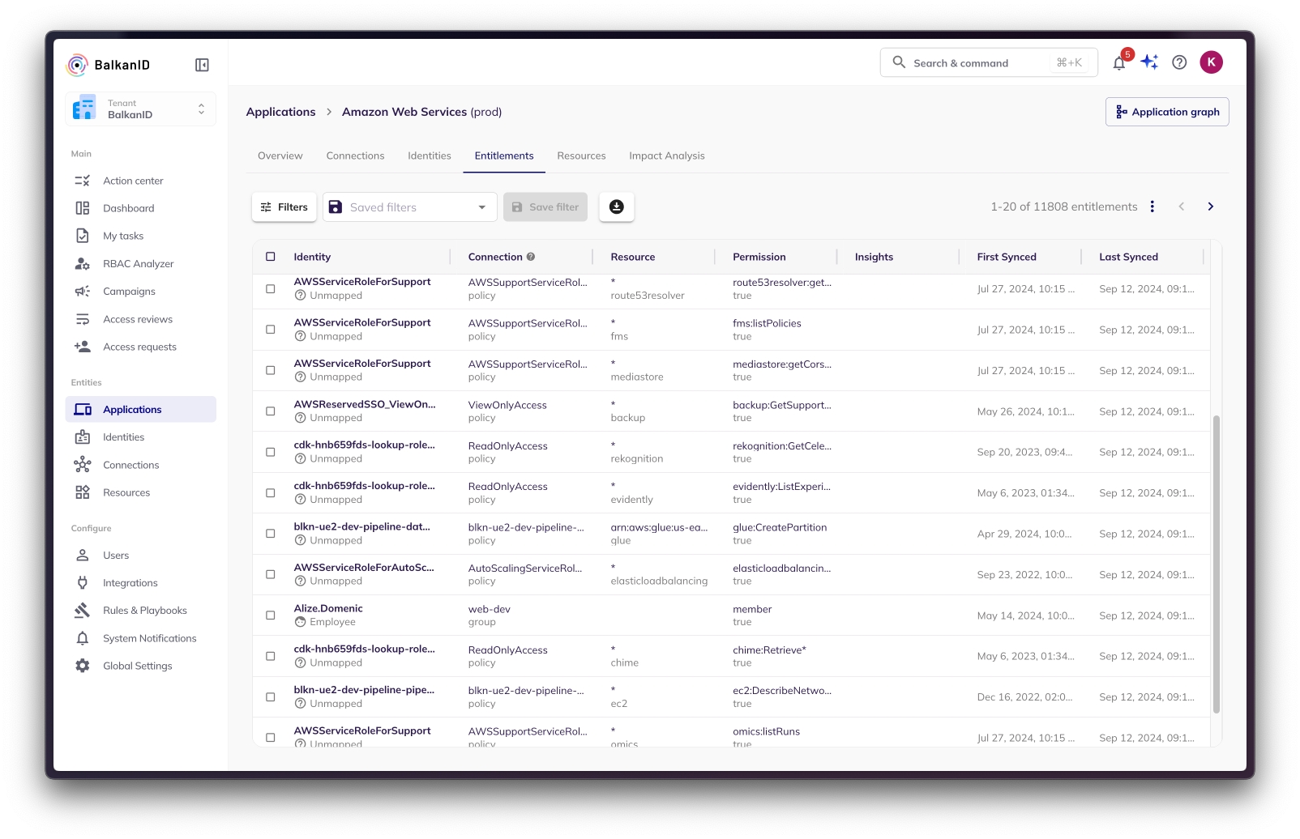The image size is (1300, 839).
Task: Click the RBAC Analyzer icon
Action: (83, 264)
